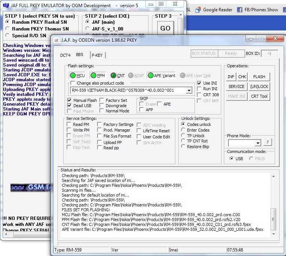This screenshot has width=286, height=256.
Task: Check the SKIP AFP option
Action: pyautogui.click(x=141, y=110)
